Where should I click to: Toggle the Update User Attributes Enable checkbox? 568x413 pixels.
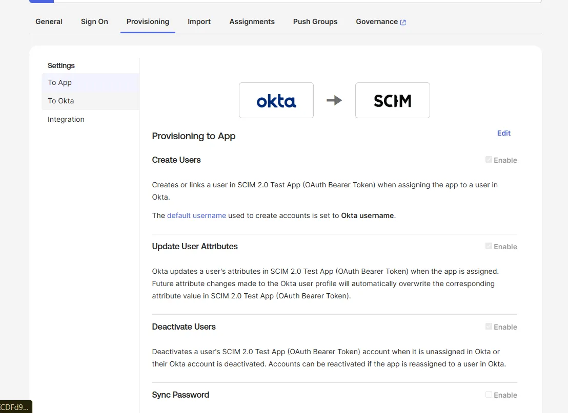[x=489, y=246]
